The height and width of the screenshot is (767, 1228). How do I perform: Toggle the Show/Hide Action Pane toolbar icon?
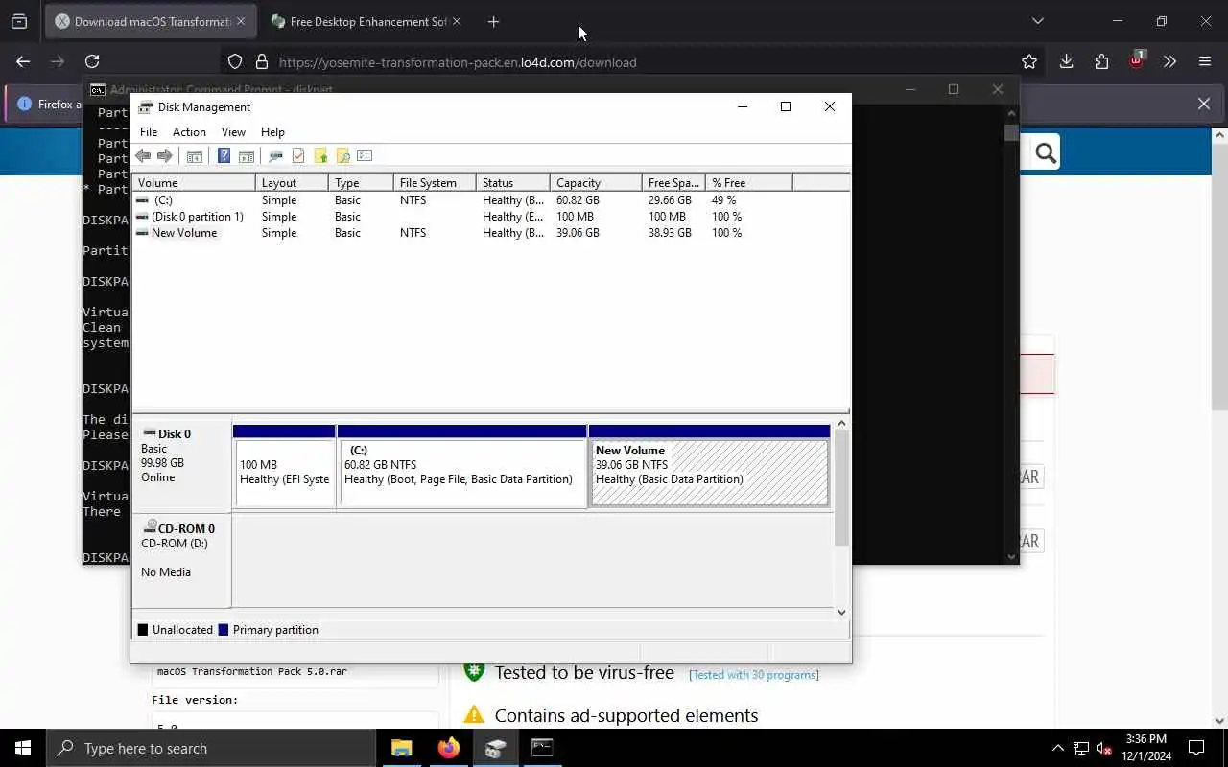tap(247, 156)
